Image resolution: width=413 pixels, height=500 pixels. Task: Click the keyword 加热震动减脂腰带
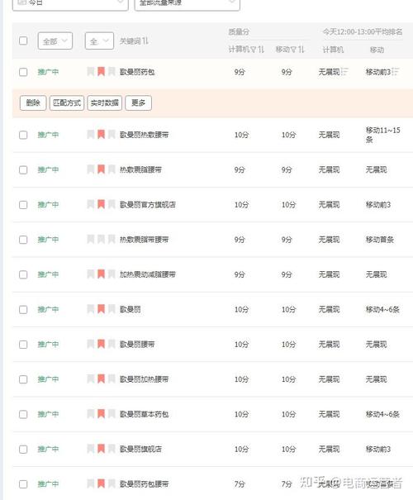[x=148, y=274]
